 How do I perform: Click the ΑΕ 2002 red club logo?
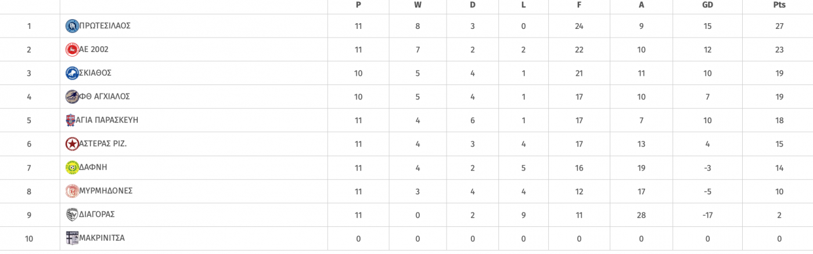pyautogui.click(x=72, y=50)
